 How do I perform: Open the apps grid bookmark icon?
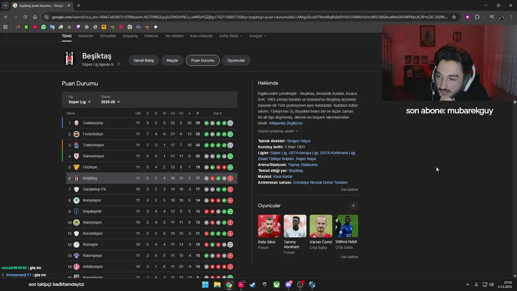click(5, 27)
